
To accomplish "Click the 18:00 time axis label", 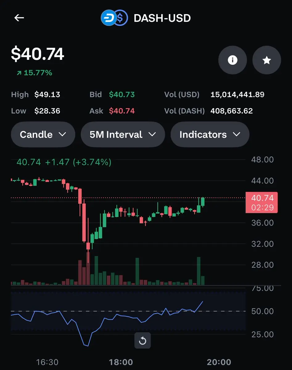I will click(x=121, y=362).
